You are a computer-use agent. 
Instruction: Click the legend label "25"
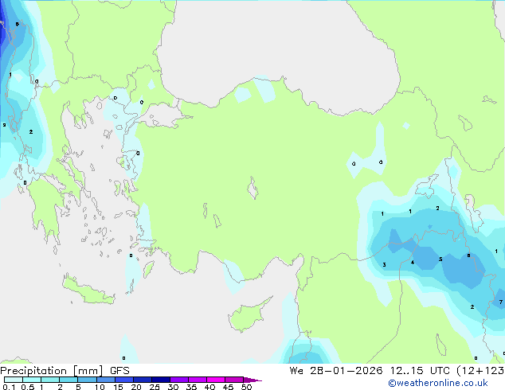pyautogui.click(x=155, y=387)
